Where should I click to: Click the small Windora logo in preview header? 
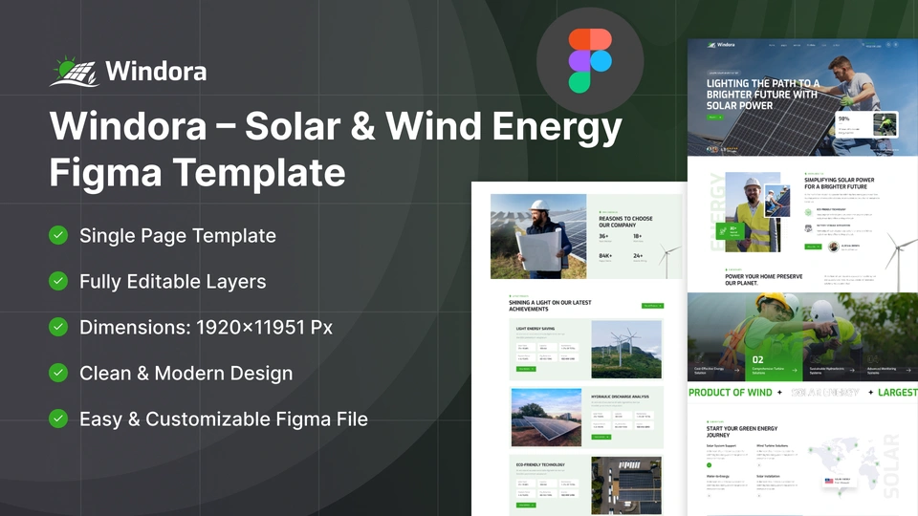click(x=721, y=45)
